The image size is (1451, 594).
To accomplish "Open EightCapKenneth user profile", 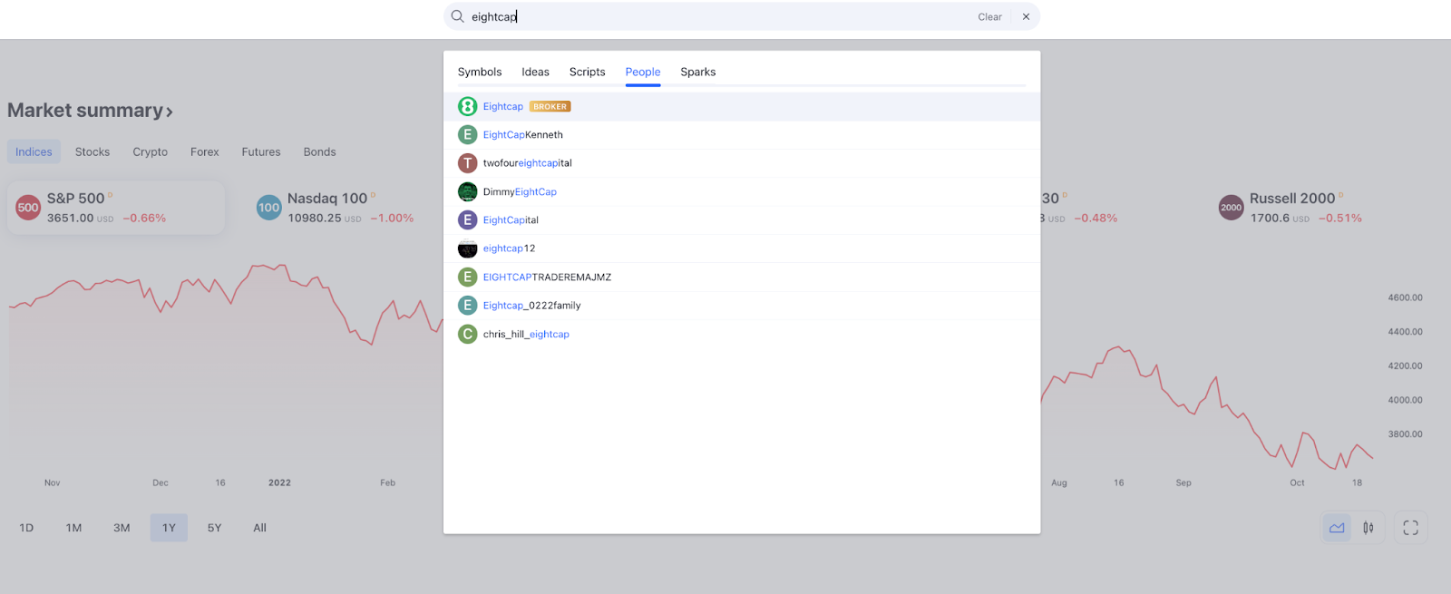I will click(x=742, y=134).
